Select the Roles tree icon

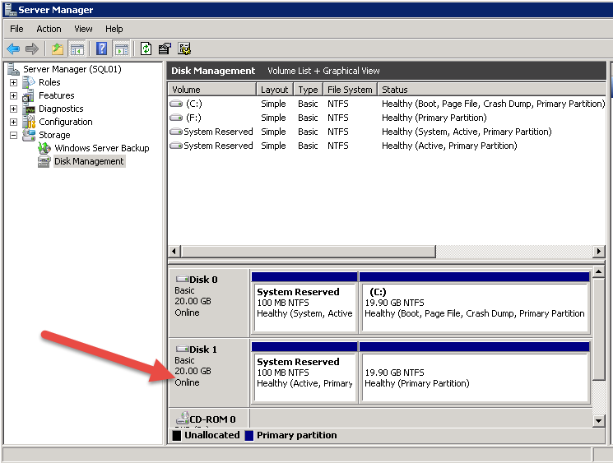(x=29, y=82)
